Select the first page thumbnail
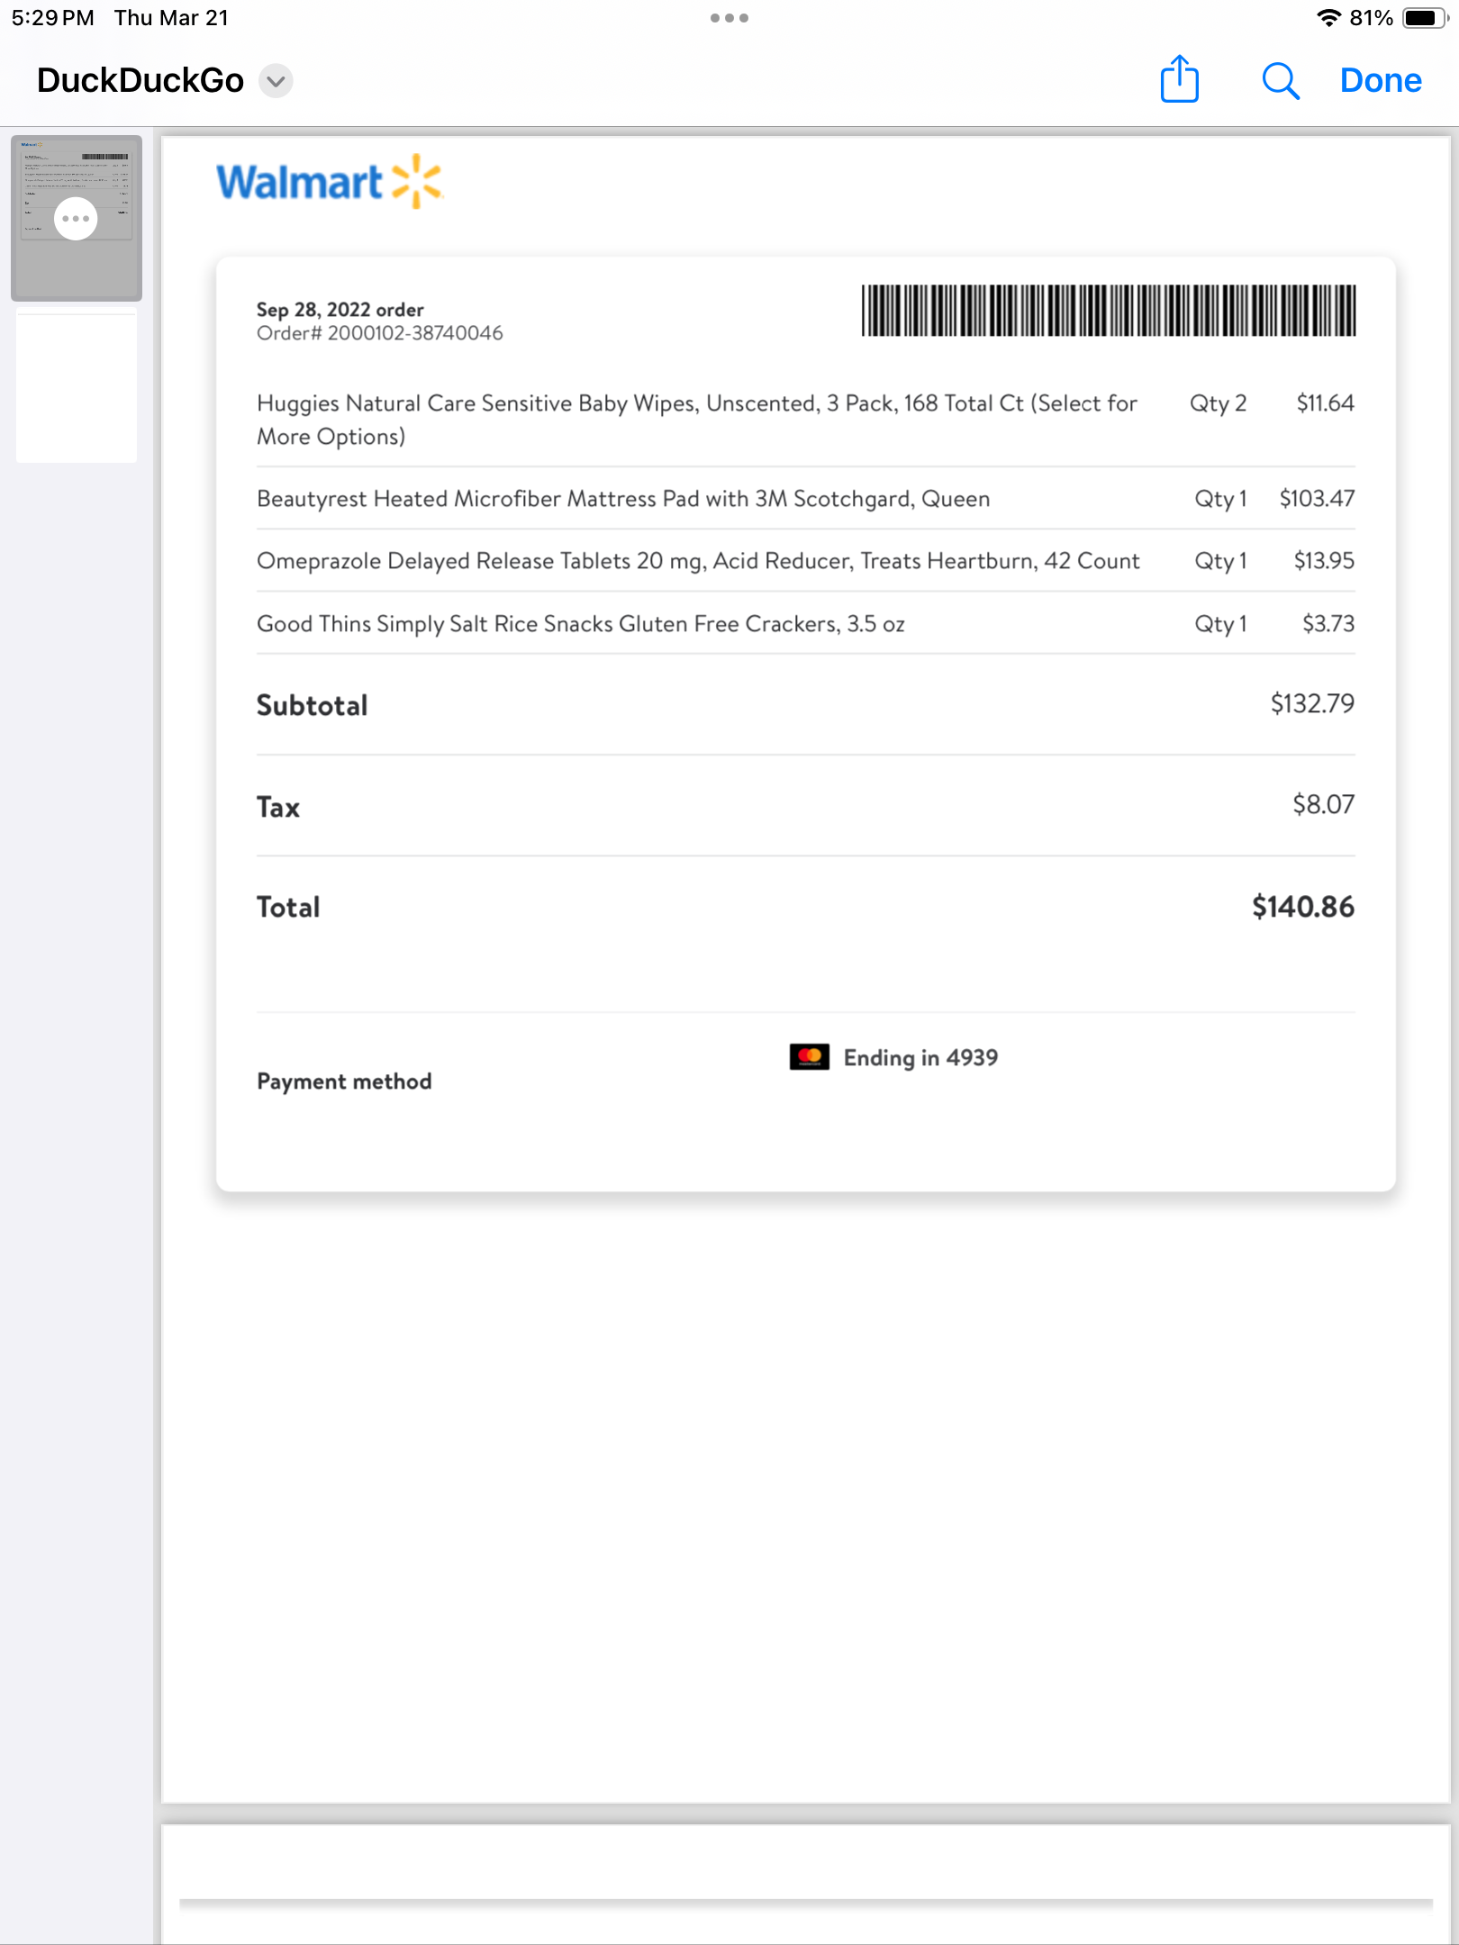1459x1945 pixels. [77, 218]
